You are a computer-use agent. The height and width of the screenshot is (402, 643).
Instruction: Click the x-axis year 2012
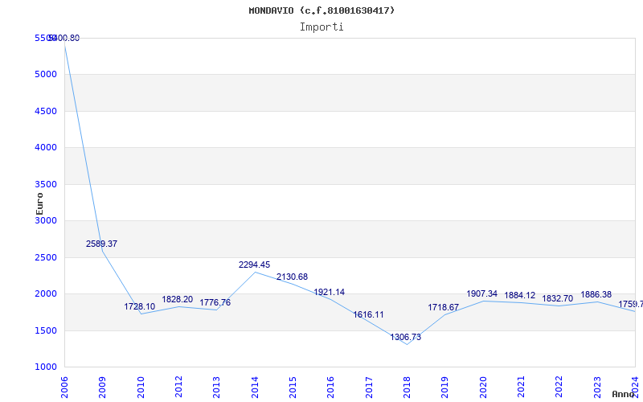178,388
